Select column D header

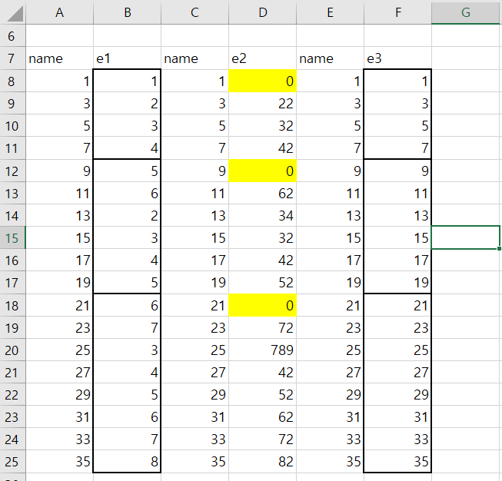pos(262,12)
